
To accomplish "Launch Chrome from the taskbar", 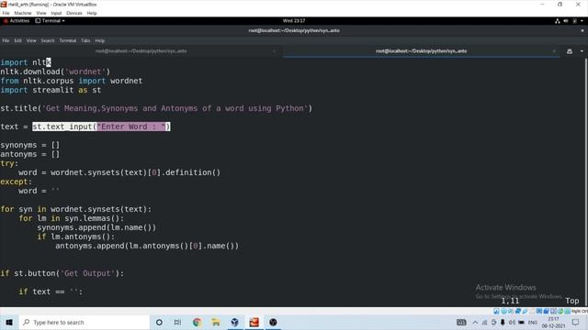I will (x=197, y=322).
